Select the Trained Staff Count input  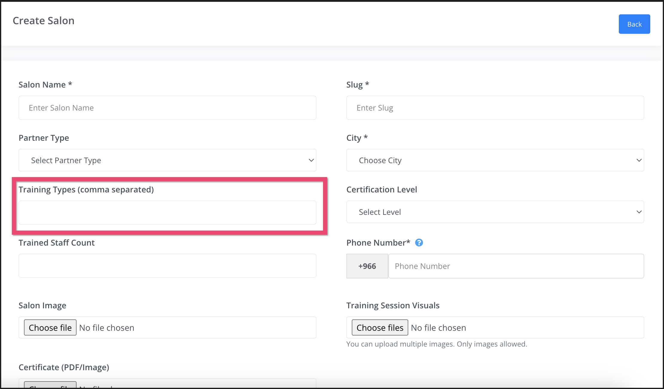(x=167, y=266)
